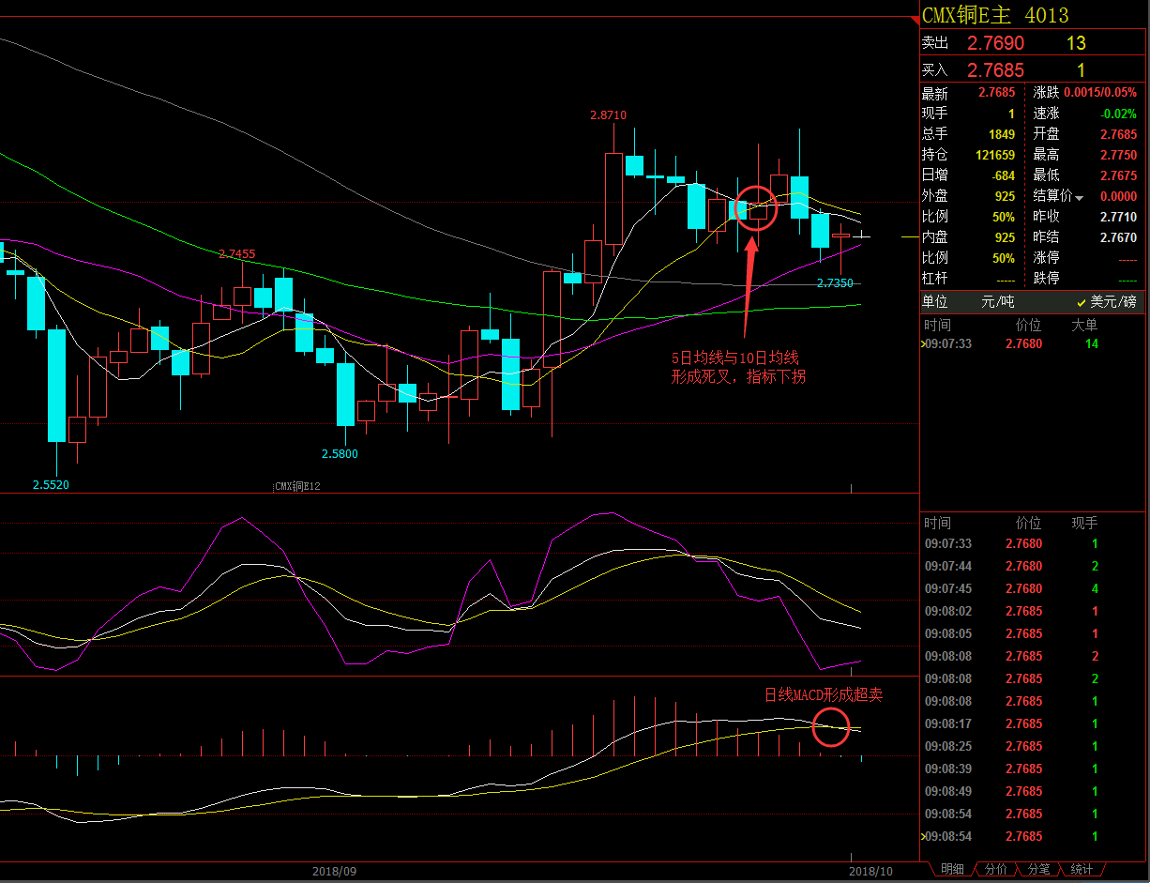Image resolution: width=1150 pixels, height=883 pixels.
Task: Switch unit to 元/吨
Action: pos(997,302)
